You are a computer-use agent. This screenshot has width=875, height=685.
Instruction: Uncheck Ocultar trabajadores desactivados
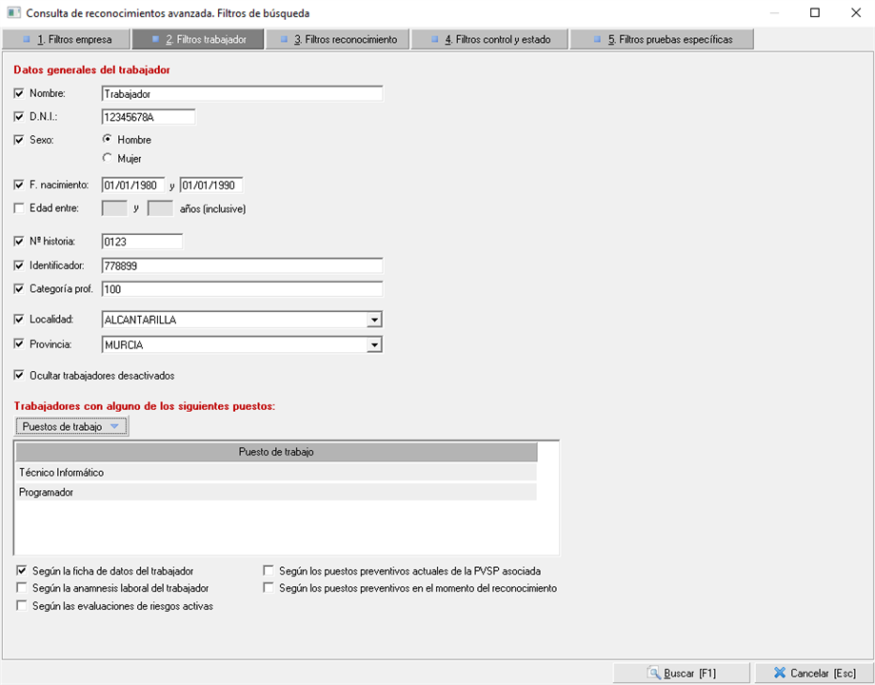(20, 375)
